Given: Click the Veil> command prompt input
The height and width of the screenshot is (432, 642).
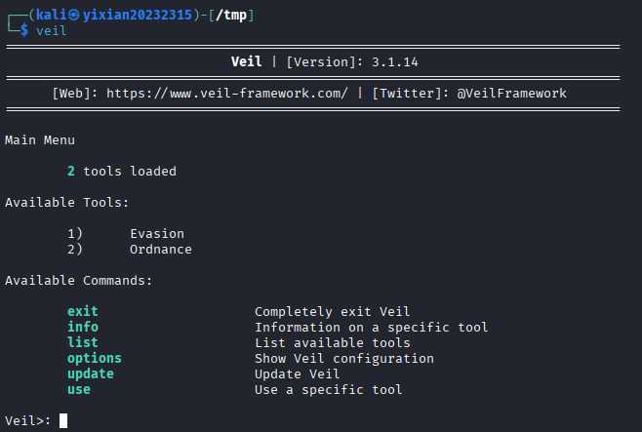Looking at the screenshot, I should coord(63,421).
